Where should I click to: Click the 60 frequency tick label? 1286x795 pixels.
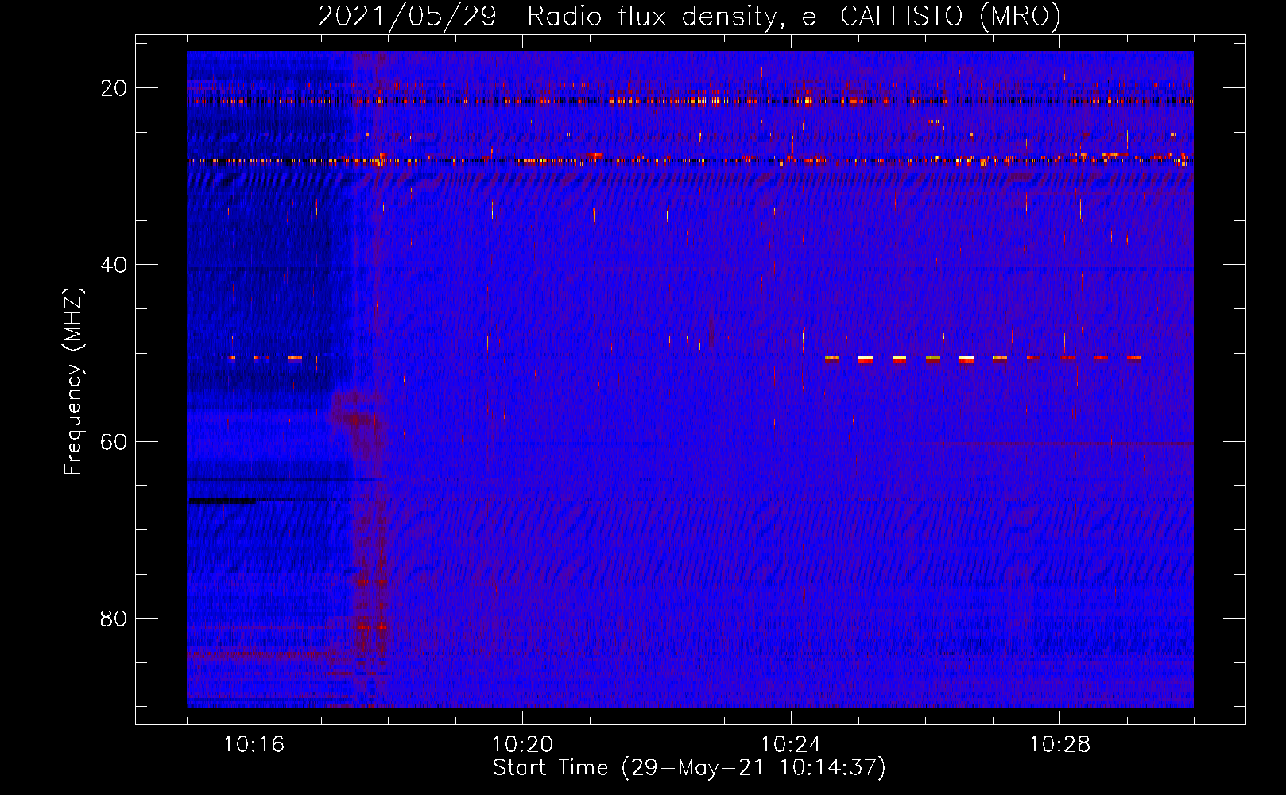[x=114, y=441]
